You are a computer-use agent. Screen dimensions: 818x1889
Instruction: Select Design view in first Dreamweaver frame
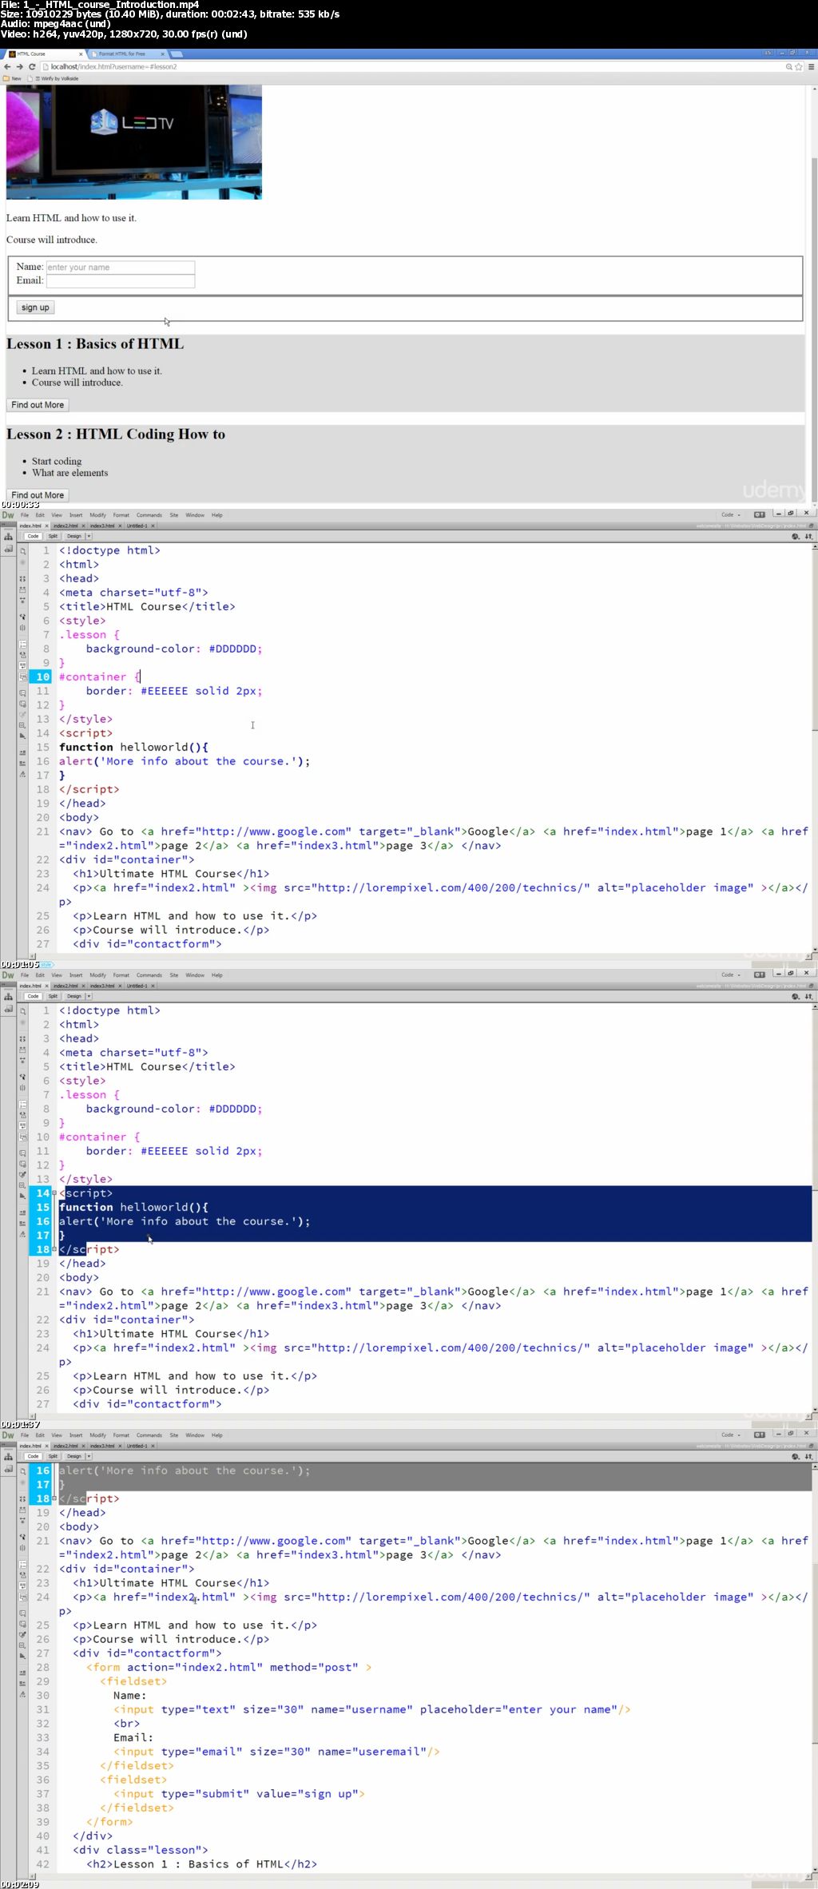click(x=74, y=536)
